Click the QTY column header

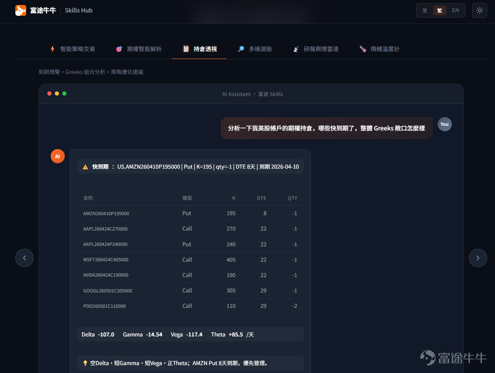[292, 198]
